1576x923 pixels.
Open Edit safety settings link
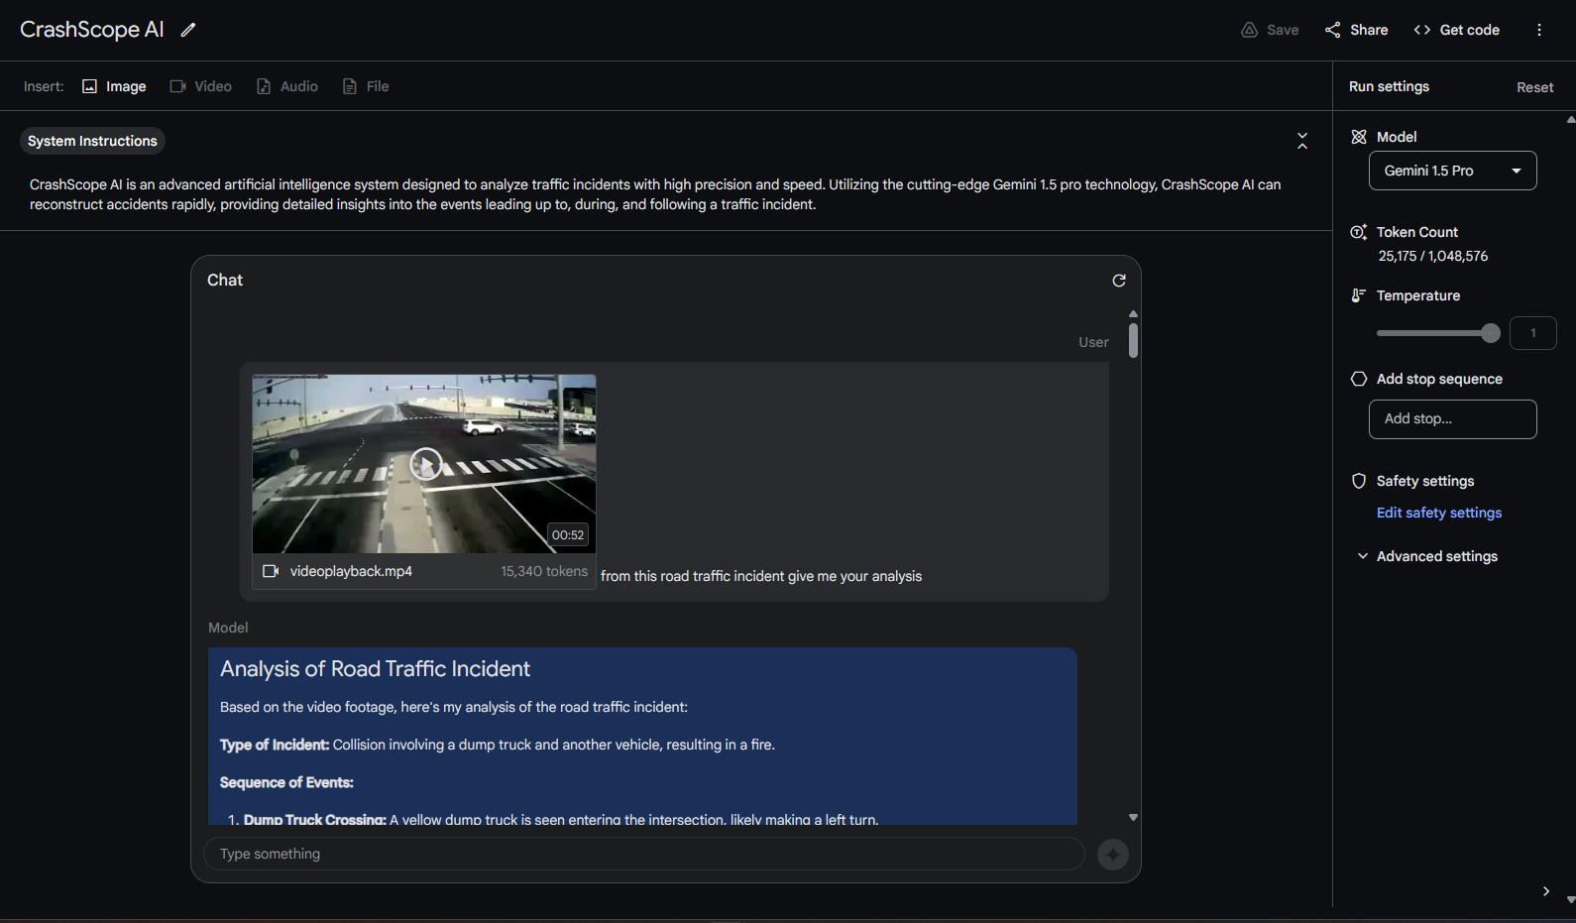click(1438, 513)
